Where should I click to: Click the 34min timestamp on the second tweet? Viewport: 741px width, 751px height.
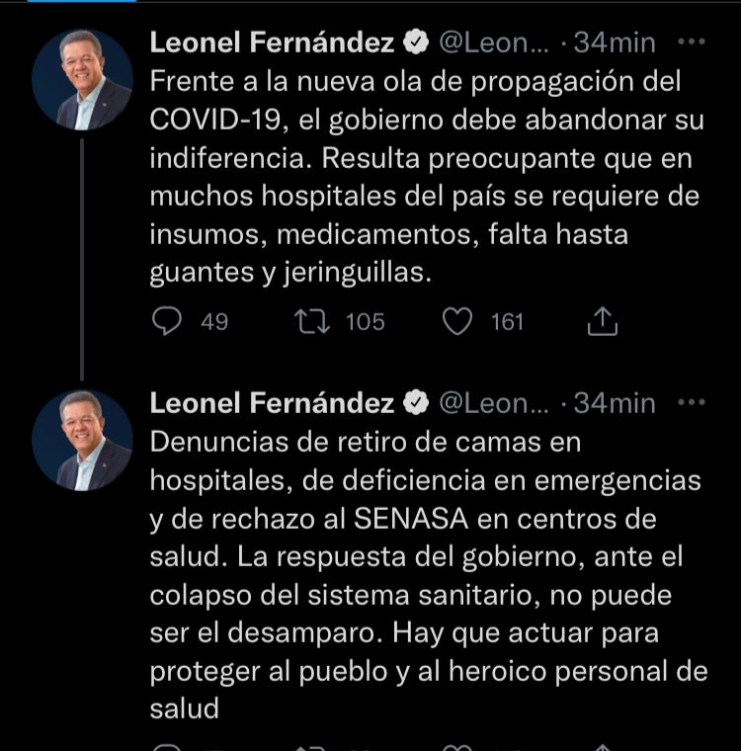tap(615, 403)
